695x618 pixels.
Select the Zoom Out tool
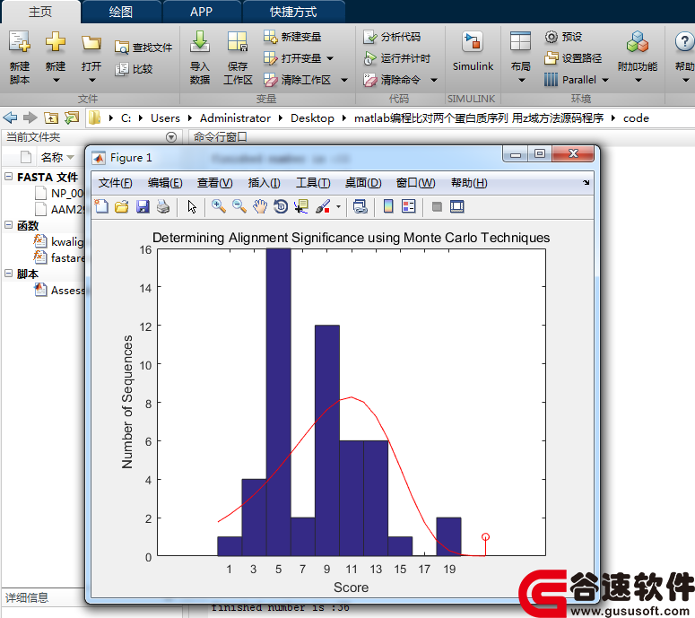point(239,206)
